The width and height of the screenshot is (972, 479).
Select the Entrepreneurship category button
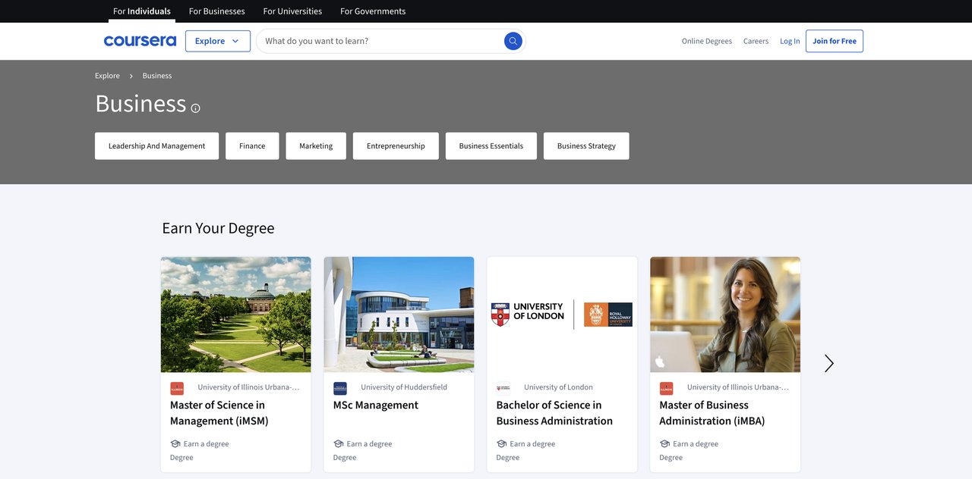pyautogui.click(x=396, y=146)
